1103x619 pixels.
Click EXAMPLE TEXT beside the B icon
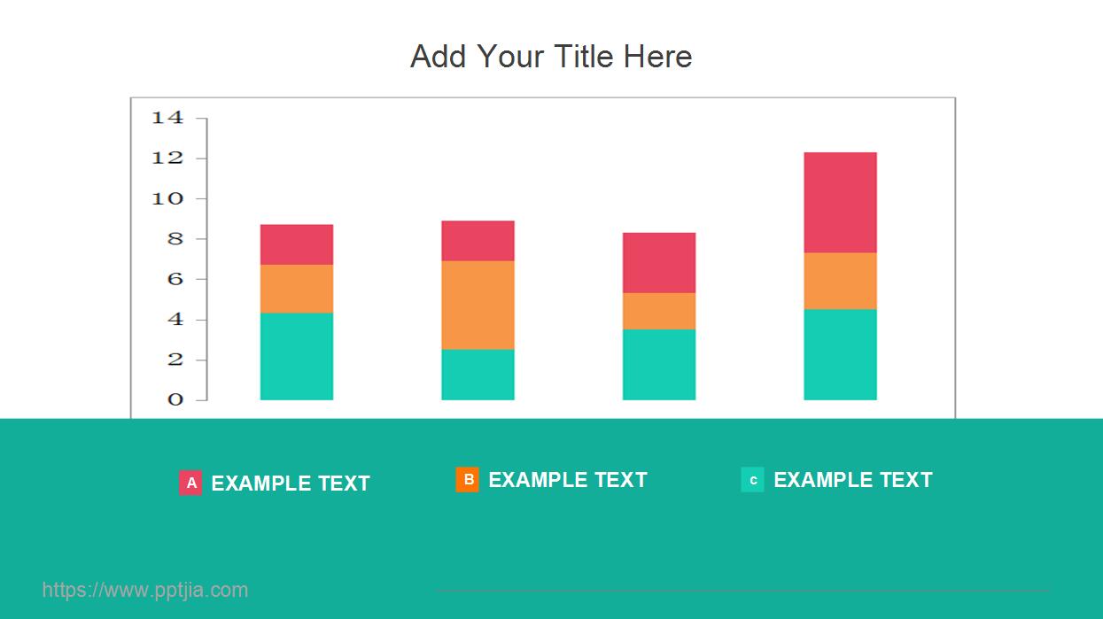coord(568,480)
